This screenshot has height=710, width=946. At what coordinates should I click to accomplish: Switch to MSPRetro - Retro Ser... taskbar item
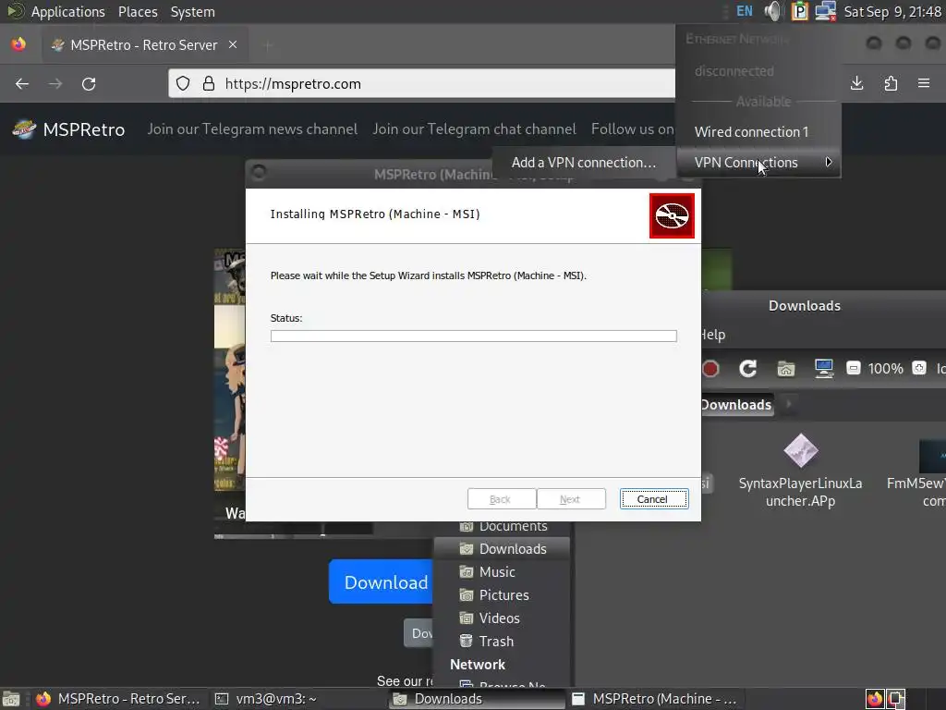pos(117,699)
